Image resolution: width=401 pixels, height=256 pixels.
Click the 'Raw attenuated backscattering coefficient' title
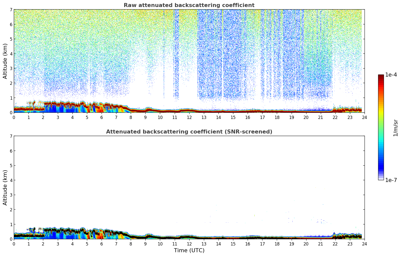coord(189,5)
